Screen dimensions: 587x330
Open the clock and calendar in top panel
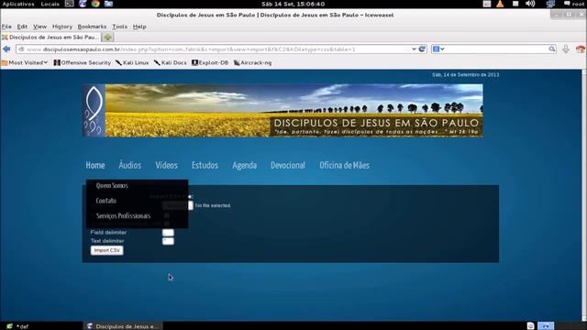click(293, 4)
